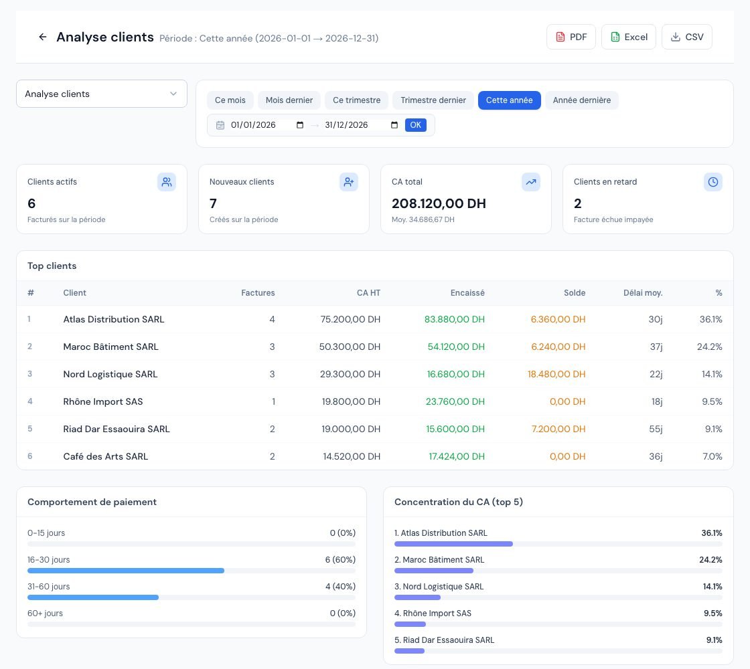
Task: Click the 208.120,00 DH total value
Action: coord(439,203)
